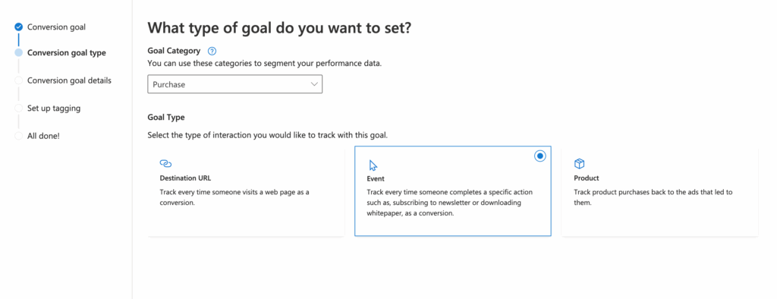Go to the Conversion goal step label
The width and height of the screenshot is (777, 299).
pos(56,27)
